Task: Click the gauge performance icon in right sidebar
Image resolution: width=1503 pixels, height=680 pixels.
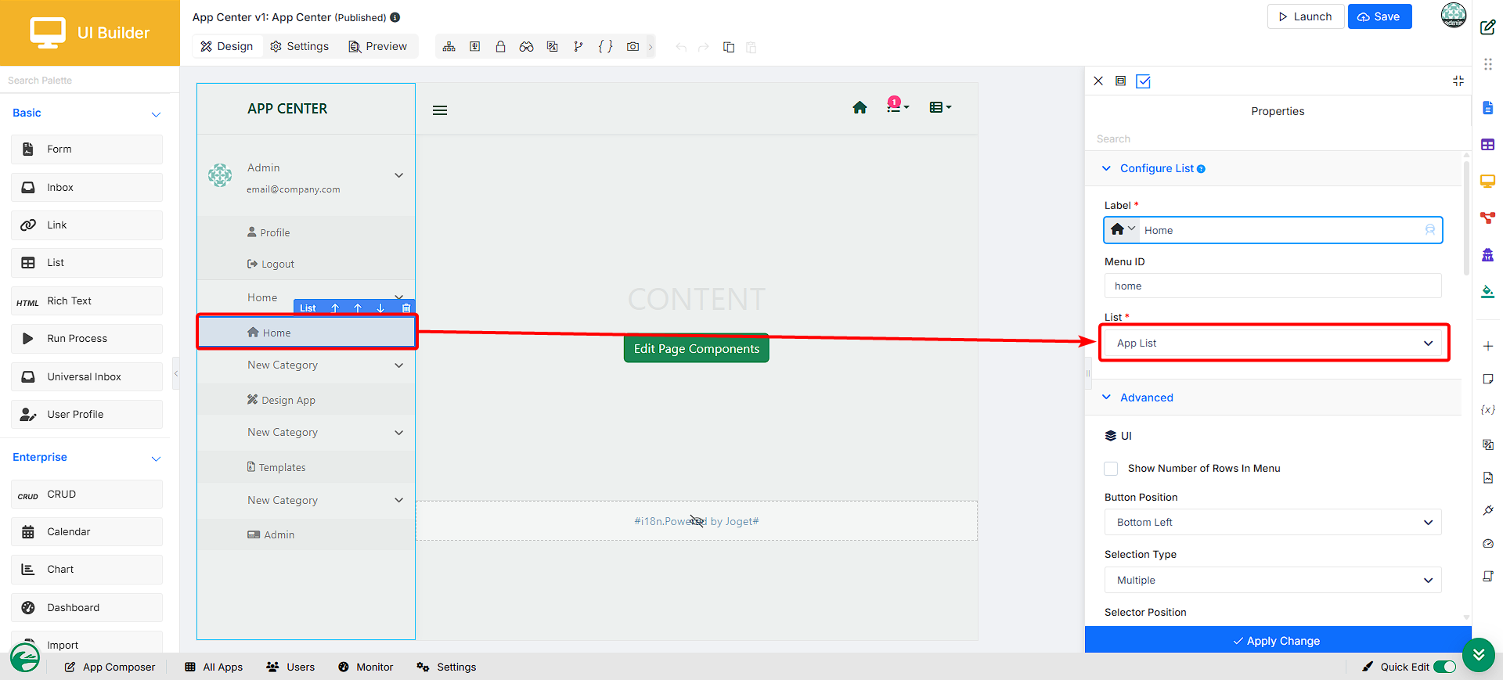Action: point(1488,543)
